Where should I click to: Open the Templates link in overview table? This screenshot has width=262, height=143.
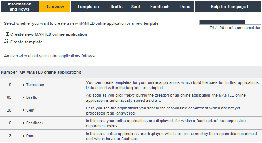point(35,85)
